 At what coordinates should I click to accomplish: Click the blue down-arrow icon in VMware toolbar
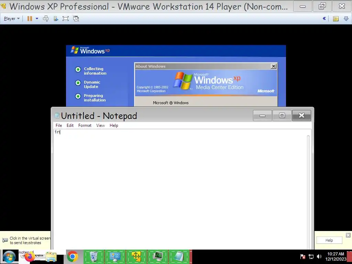[346, 19]
